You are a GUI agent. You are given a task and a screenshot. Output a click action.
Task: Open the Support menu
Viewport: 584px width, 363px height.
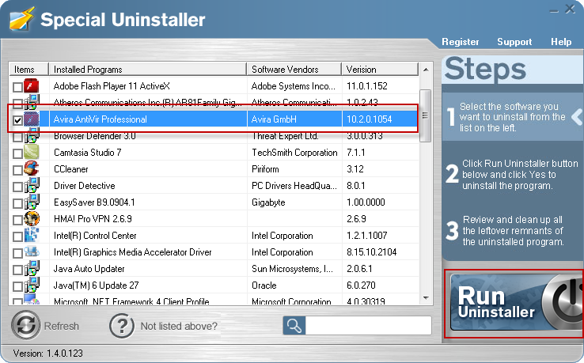click(514, 42)
